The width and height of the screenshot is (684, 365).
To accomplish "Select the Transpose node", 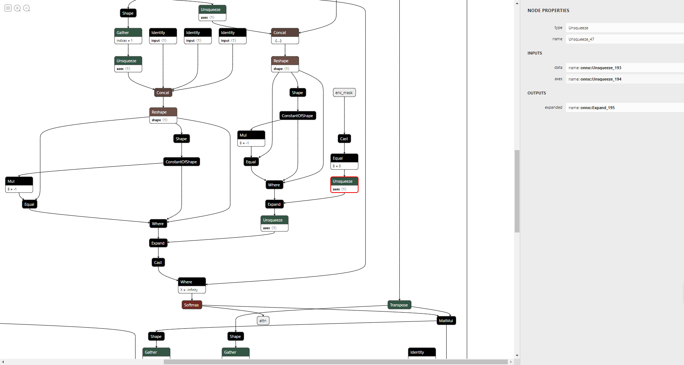I will pyautogui.click(x=399, y=304).
